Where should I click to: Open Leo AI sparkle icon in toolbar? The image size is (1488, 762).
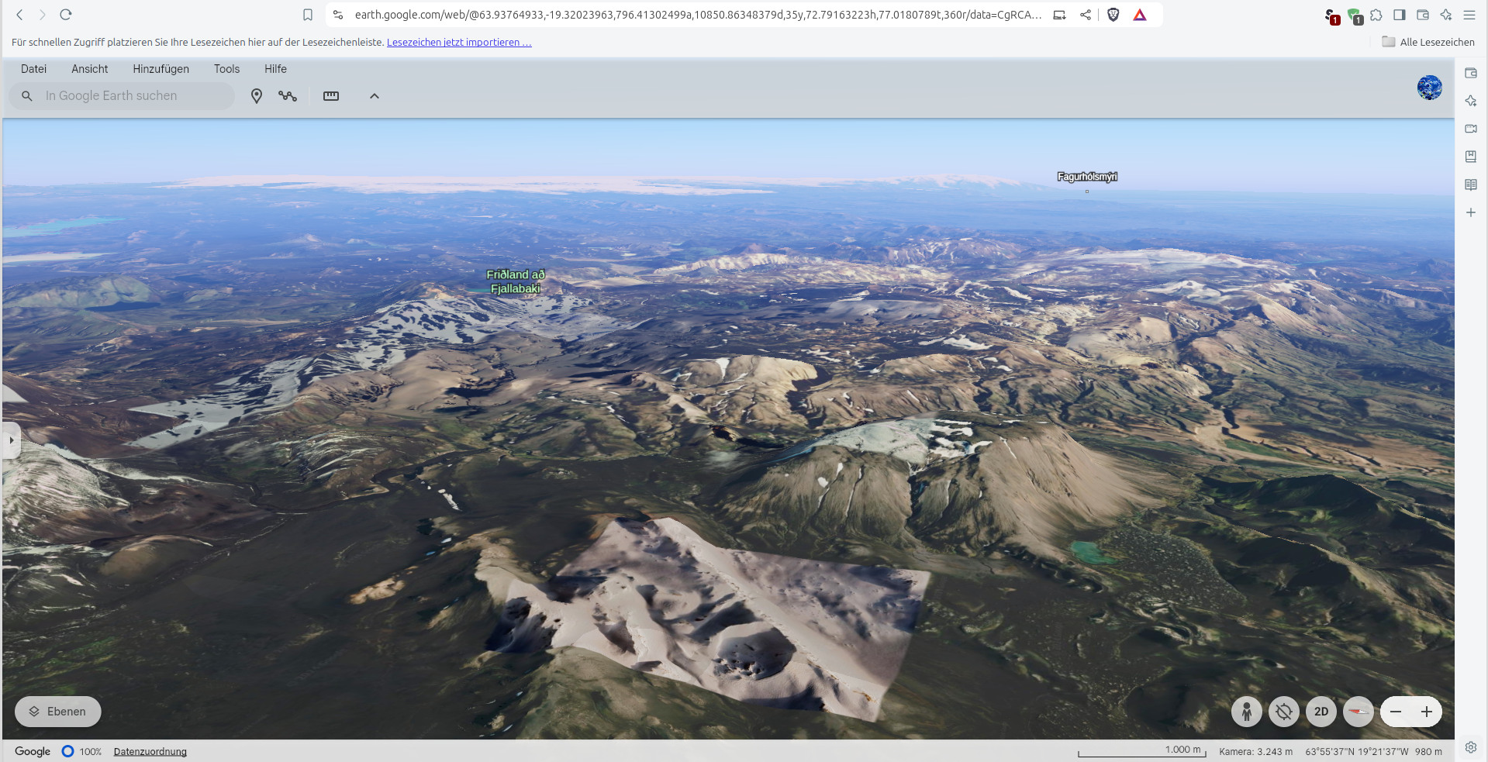pos(1446,15)
